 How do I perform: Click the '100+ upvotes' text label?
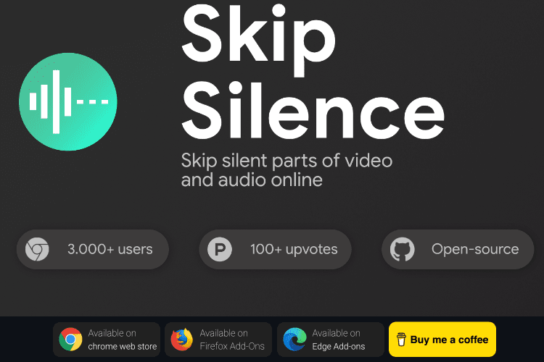(294, 249)
